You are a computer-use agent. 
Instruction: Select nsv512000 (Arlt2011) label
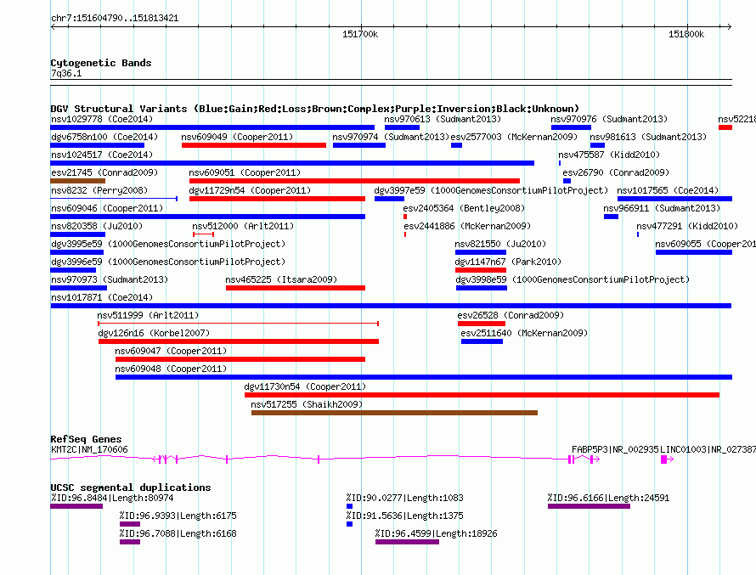pos(243,226)
